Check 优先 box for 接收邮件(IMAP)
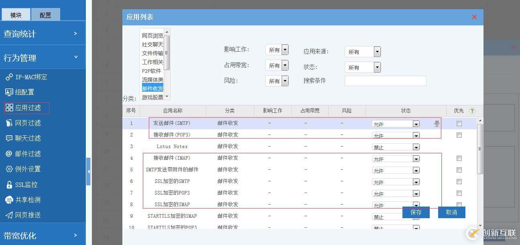 [459, 159]
